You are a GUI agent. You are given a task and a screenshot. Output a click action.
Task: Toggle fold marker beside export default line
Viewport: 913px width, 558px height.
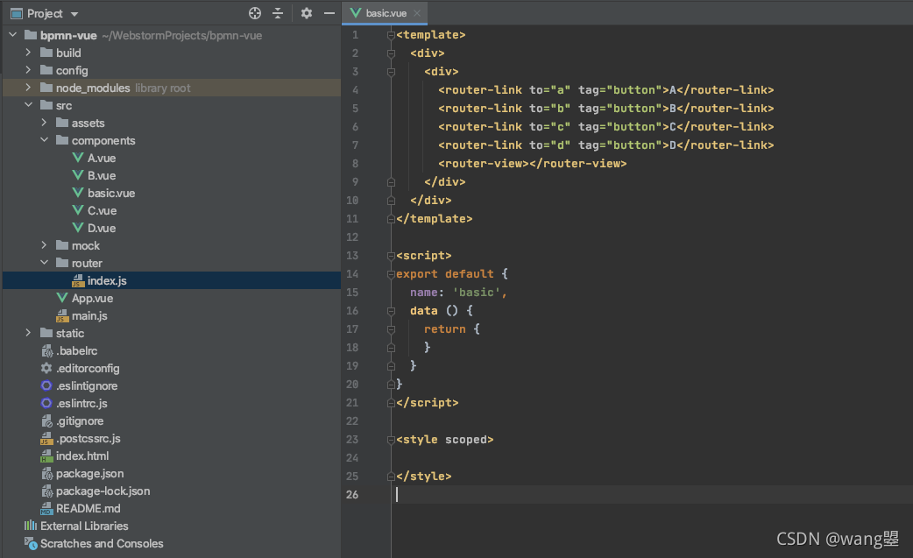pos(392,274)
